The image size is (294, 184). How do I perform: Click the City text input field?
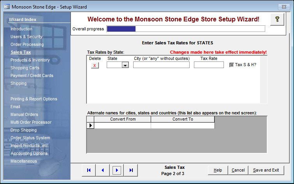click(161, 65)
